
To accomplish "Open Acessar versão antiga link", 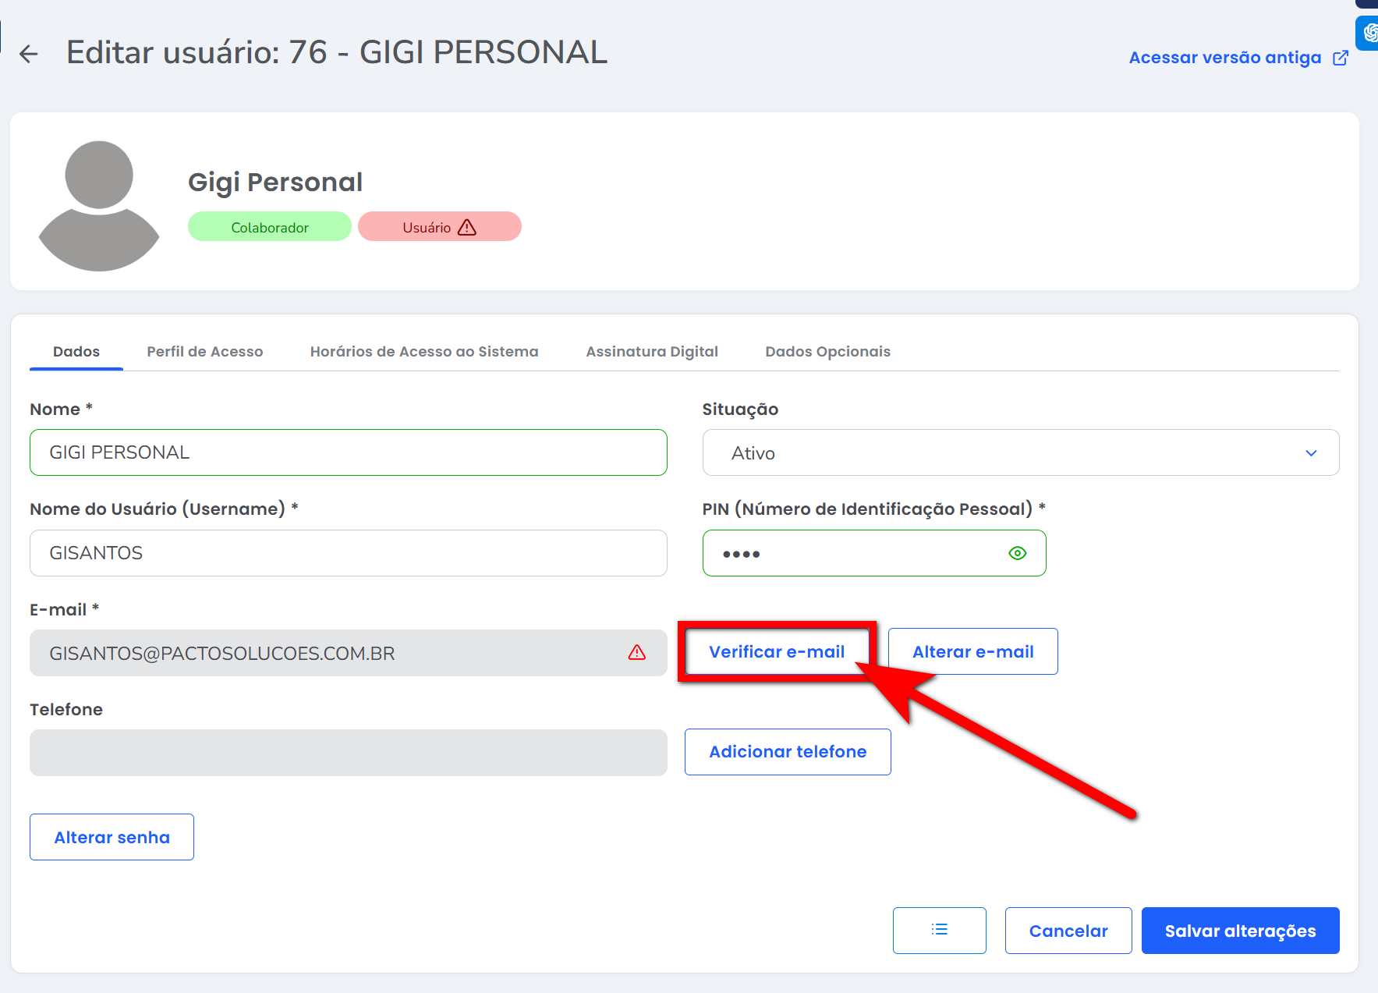I will click(1224, 58).
